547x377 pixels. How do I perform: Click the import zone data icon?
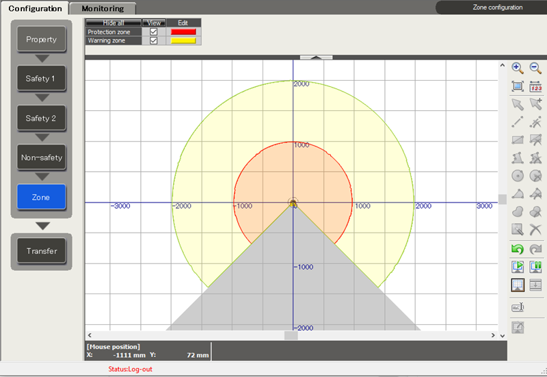pyautogui.click(x=535, y=285)
